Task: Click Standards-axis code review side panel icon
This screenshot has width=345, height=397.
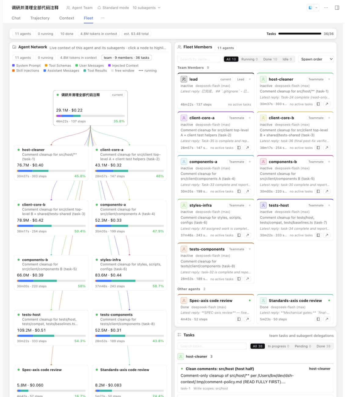Action: click(x=318, y=319)
